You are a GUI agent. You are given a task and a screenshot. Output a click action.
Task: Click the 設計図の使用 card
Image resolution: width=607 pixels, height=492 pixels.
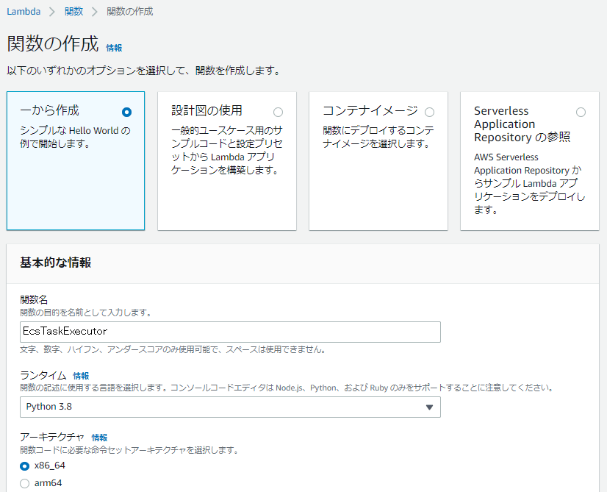click(x=226, y=160)
